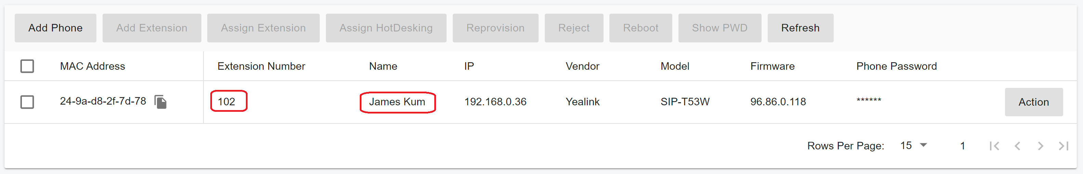Go to the first page
Image resolution: width=1083 pixels, height=174 pixels.
[994, 146]
